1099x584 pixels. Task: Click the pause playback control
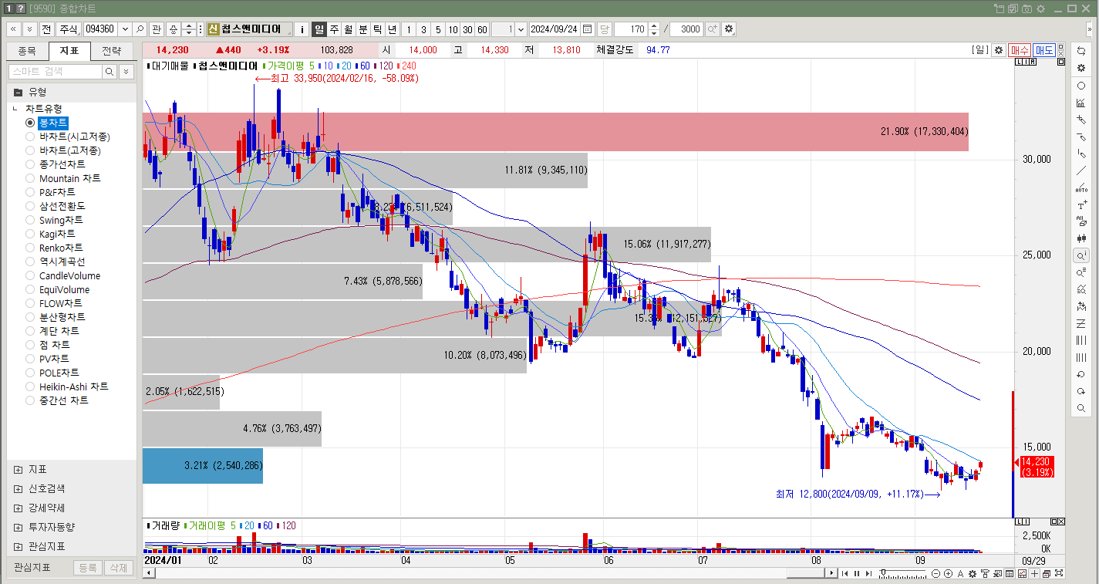856,573
